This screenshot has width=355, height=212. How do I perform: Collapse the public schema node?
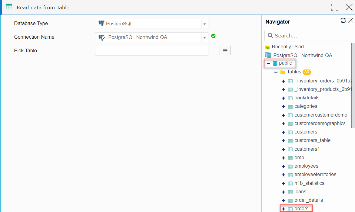pyautogui.click(x=268, y=63)
